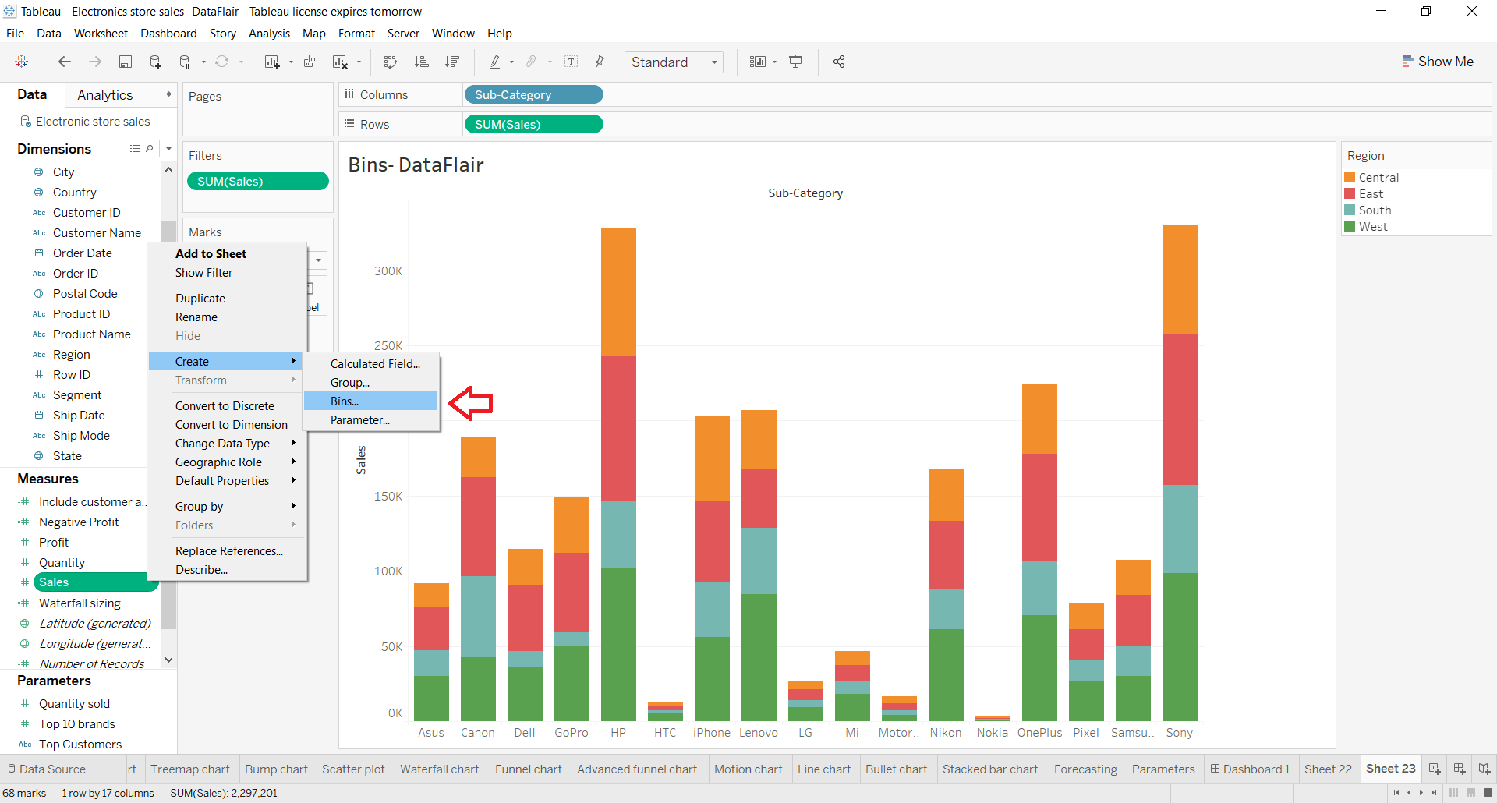Open presentation mode from the toolbar
Viewport: 1497px width, 803px height.
(796, 62)
